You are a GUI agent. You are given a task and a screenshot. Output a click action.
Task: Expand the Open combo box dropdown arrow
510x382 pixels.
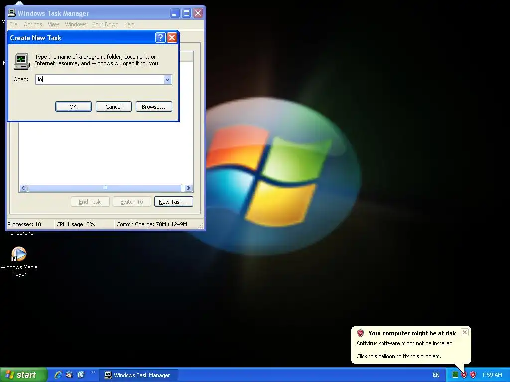(167, 79)
